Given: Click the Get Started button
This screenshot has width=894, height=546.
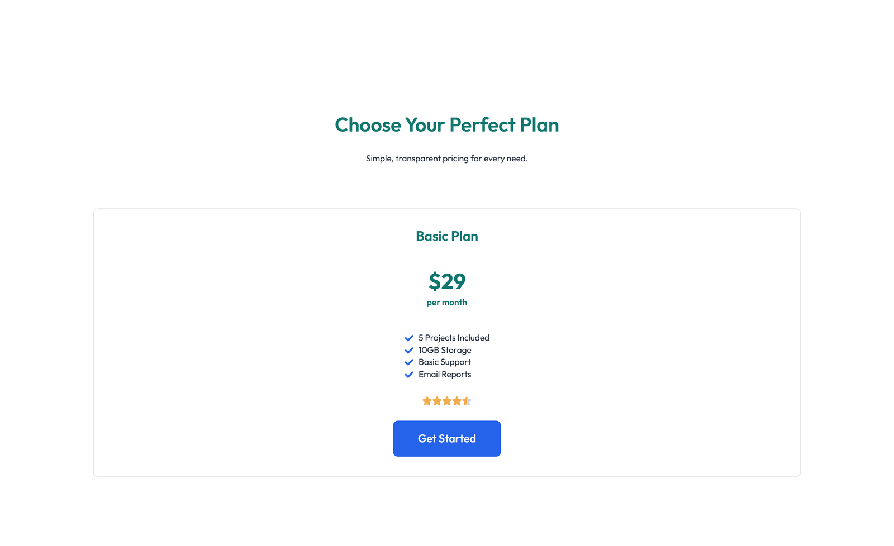Looking at the screenshot, I should [446, 438].
